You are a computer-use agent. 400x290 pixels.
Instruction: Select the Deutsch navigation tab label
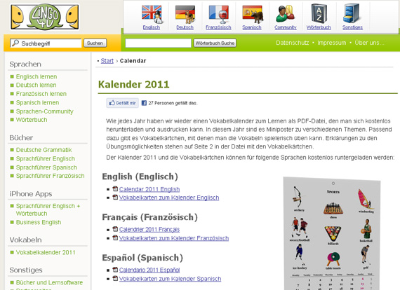(185, 27)
